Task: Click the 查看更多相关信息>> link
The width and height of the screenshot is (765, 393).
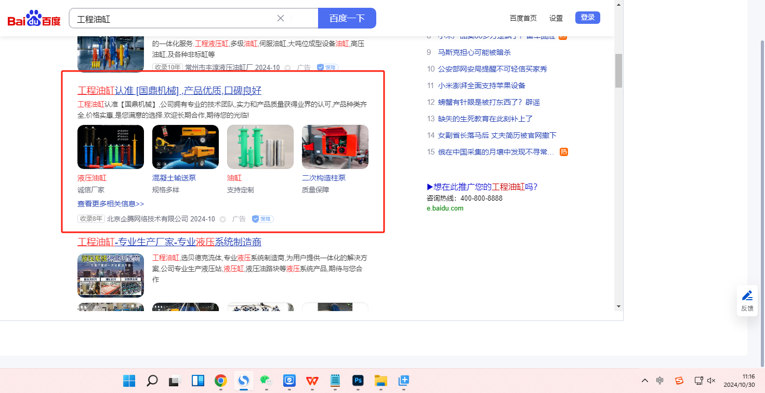Action: pos(111,204)
